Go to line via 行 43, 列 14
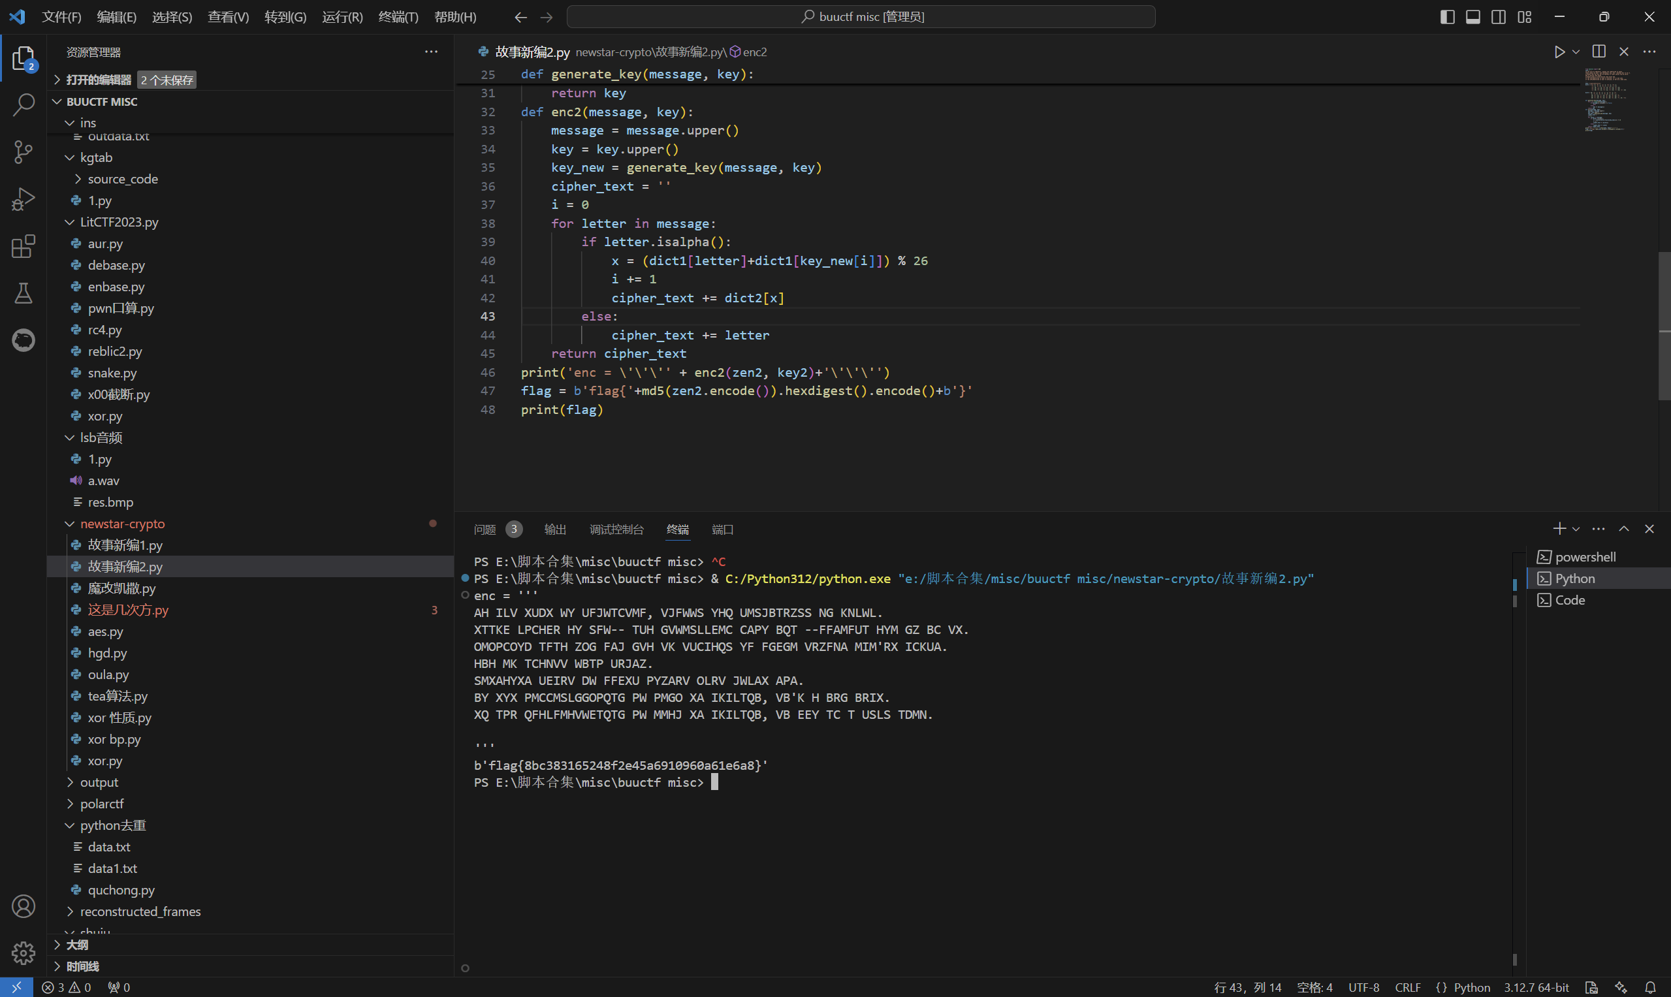1671x997 pixels. coord(1247,987)
